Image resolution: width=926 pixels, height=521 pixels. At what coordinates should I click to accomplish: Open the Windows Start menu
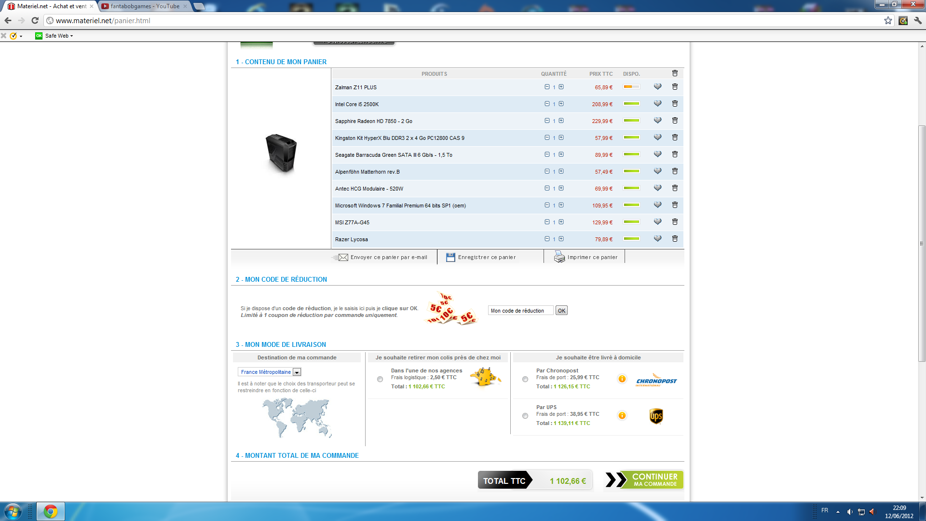click(13, 511)
